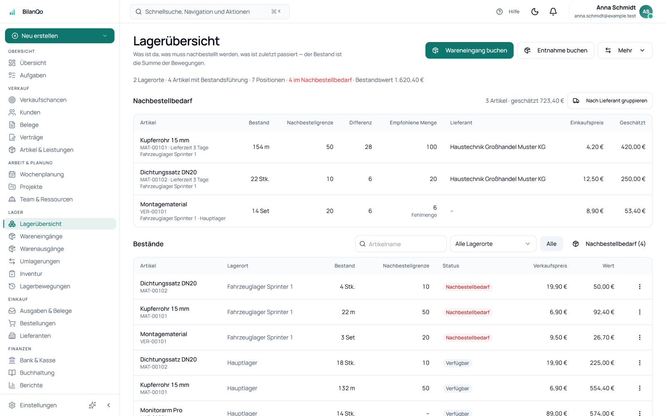The width and height of the screenshot is (666, 416).
Task: Open Einstellungen
Action: point(38,405)
